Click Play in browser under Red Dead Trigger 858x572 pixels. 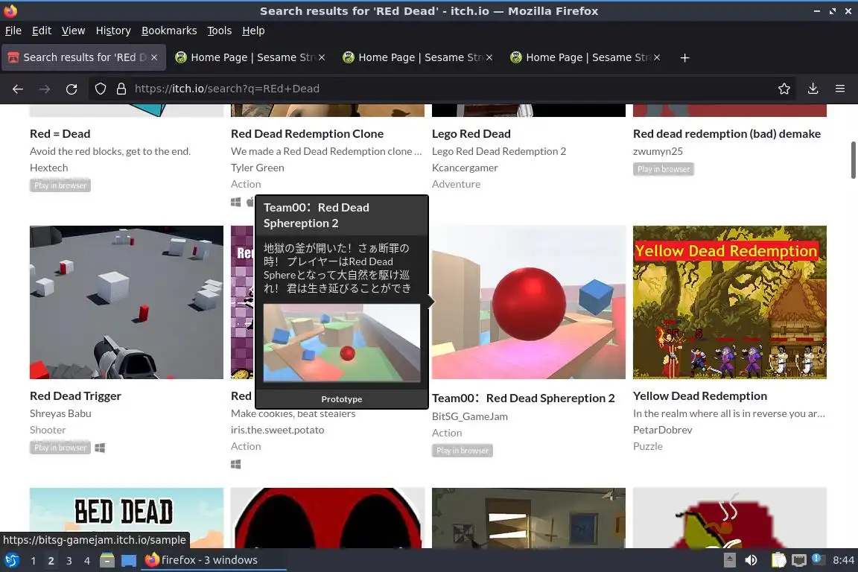60,448
